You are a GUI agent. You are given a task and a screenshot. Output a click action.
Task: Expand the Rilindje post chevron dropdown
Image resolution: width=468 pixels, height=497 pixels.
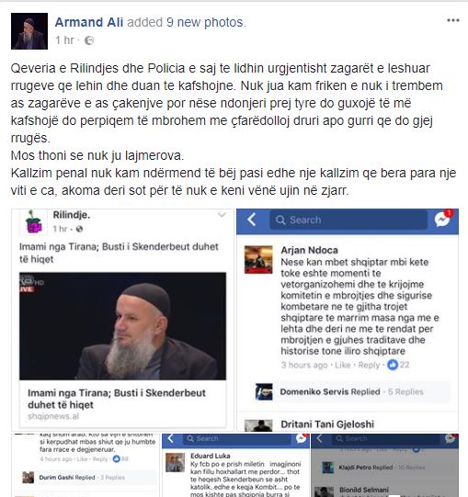[x=222, y=215]
